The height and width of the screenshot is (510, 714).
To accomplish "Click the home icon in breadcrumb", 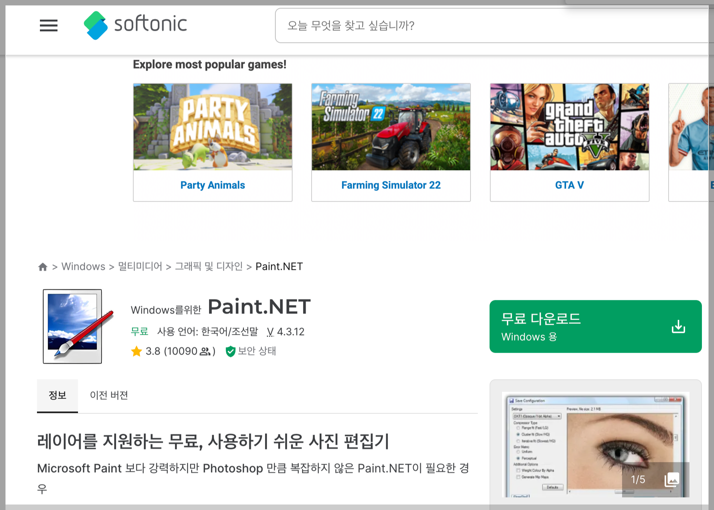I will (x=43, y=267).
